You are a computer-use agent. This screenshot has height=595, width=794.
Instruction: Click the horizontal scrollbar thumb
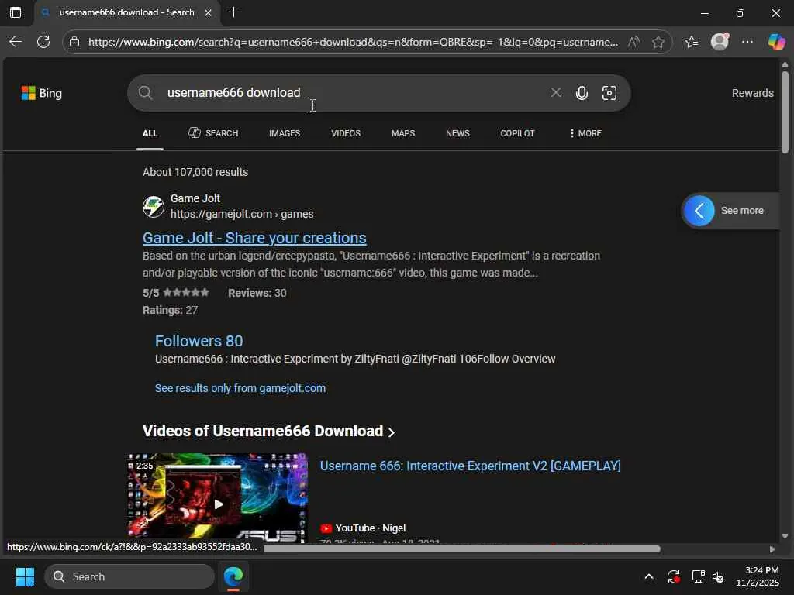point(462,549)
